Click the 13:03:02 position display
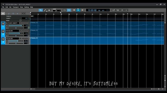 click(x=92, y=10)
